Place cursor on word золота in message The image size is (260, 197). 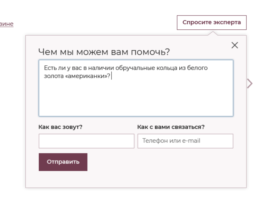54,76
